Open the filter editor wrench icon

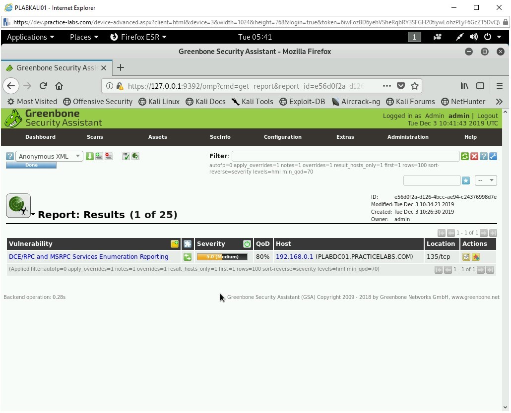click(x=493, y=156)
